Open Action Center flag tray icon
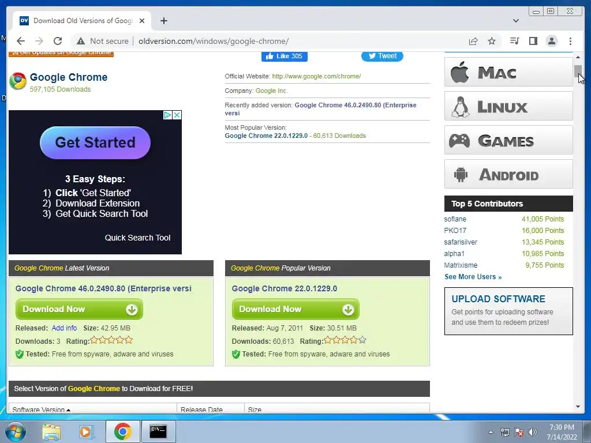 (519, 432)
